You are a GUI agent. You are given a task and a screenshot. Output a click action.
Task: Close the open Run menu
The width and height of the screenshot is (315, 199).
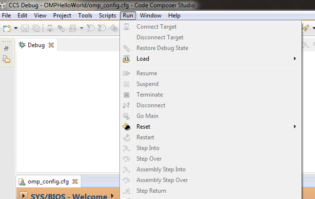pyautogui.click(x=128, y=16)
